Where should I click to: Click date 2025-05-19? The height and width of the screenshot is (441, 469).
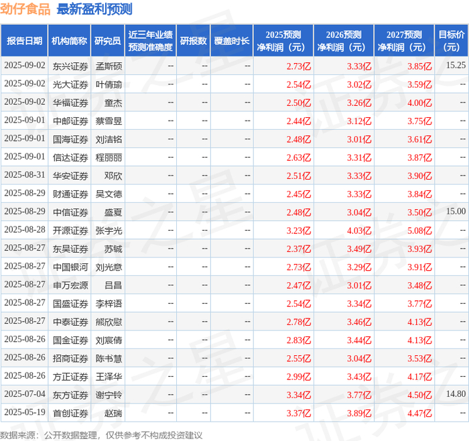(25, 412)
